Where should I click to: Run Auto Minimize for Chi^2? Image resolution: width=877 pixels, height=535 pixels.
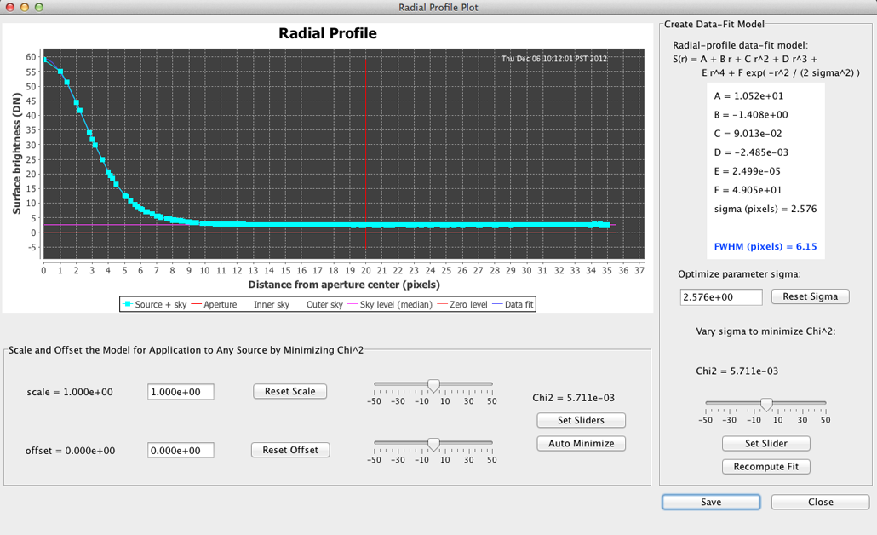point(581,443)
